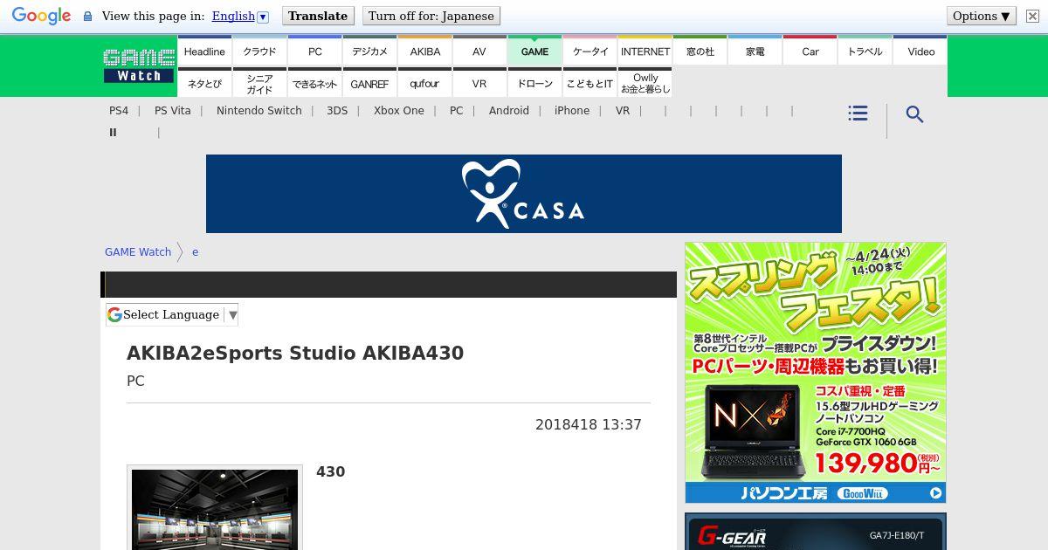Click the PC label under article title

pyautogui.click(x=135, y=382)
